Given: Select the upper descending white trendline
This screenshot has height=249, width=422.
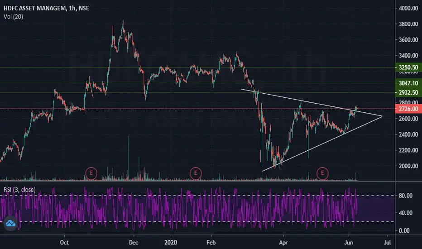Looking at the screenshot, I should click(x=312, y=103).
